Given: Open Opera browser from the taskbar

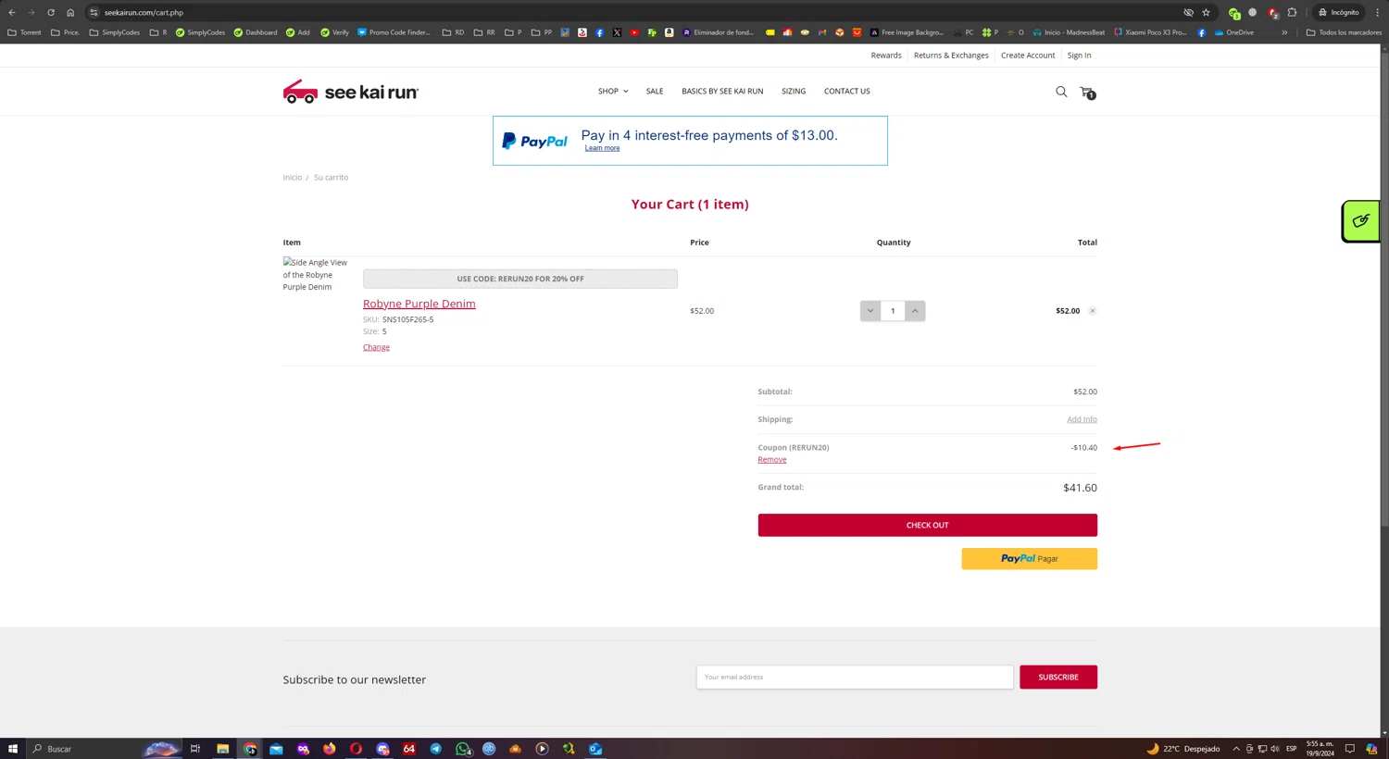Looking at the screenshot, I should pos(356,749).
